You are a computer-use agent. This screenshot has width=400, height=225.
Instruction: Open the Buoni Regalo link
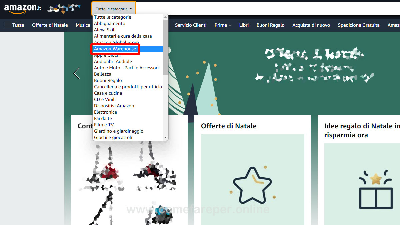pyautogui.click(x=270, y=25)
